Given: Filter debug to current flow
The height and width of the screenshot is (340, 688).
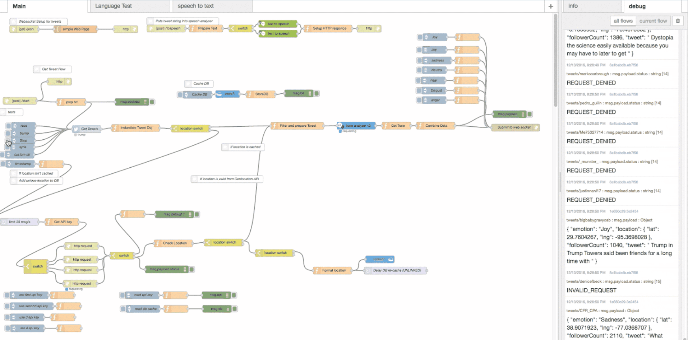Looking at the screenshot, I should [x=653, y=21].
